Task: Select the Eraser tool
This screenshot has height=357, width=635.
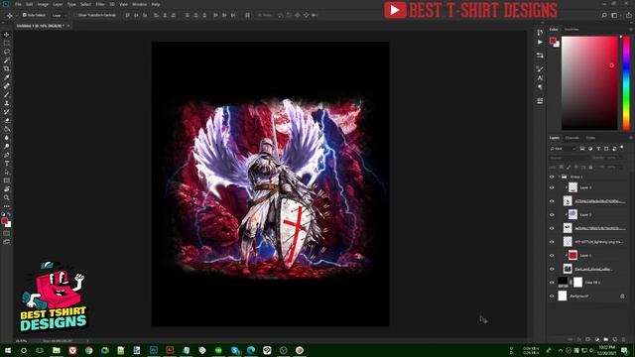Action: [x=7, y=120]
